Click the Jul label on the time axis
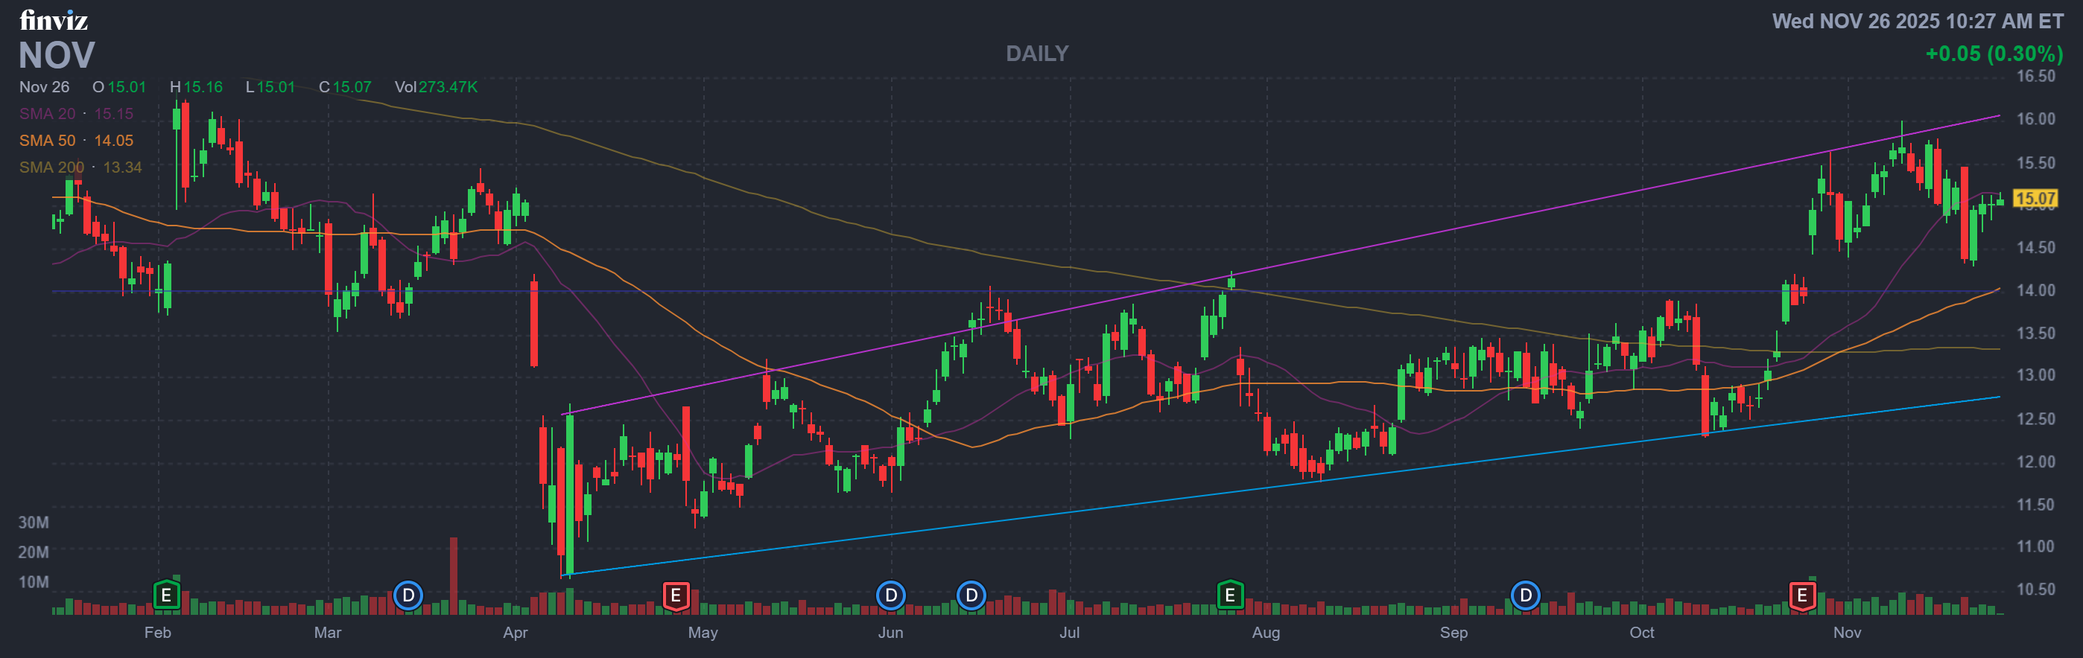 (x=1069, y=632)
